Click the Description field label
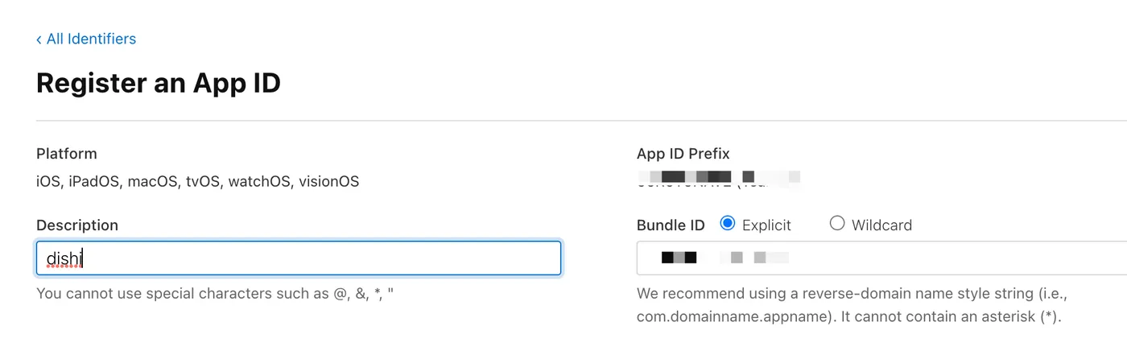The height and width of the screenshot is (351, 1127). 77,225
